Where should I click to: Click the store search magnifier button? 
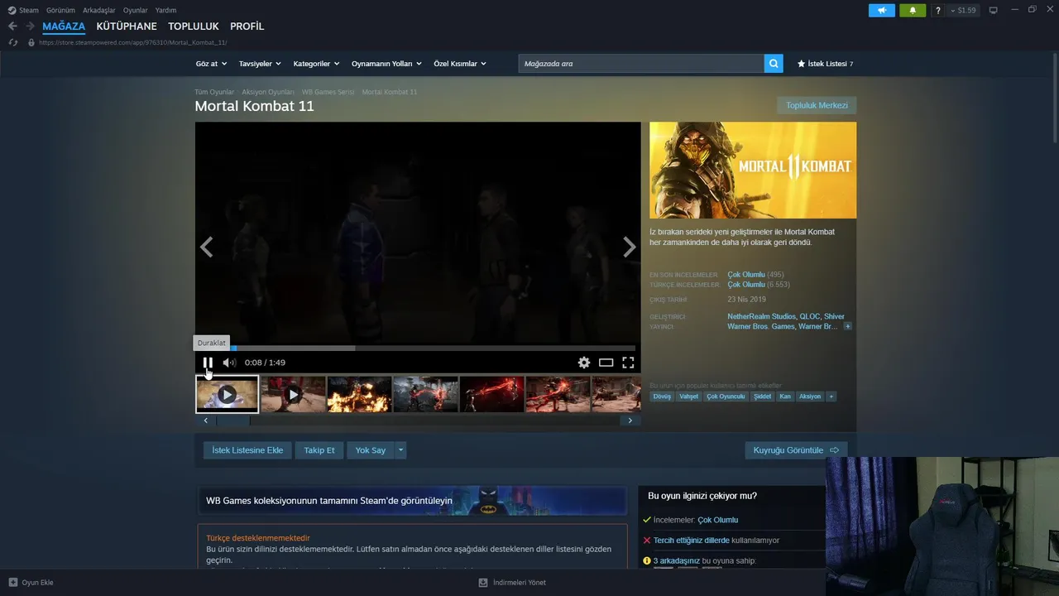click(774, 64)
